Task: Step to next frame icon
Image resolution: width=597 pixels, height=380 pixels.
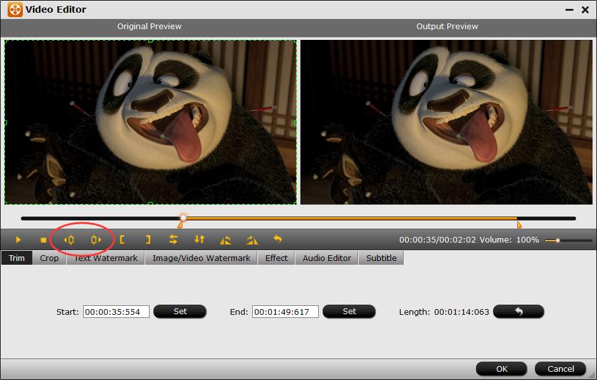Action: pos(96,240)
